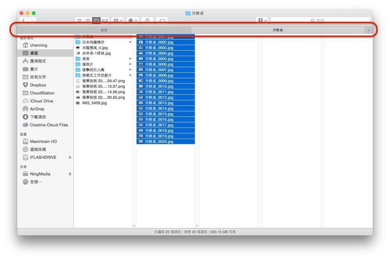The height and width of the screenshot is (260, 390).
Task: Open the gear action menu
Action: pyautogui.click(x=133, y=20)
